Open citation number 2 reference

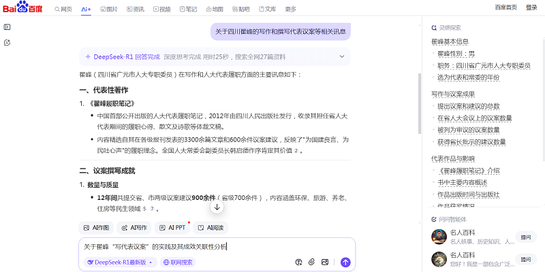[296, 151]
